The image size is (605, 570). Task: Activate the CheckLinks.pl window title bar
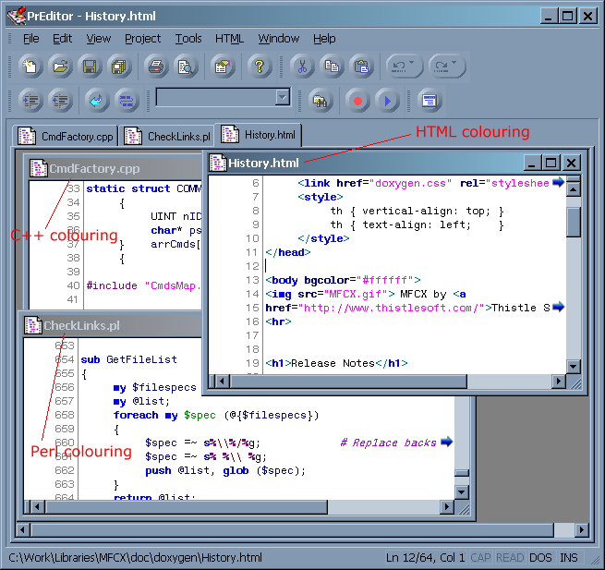pos(112,325)
